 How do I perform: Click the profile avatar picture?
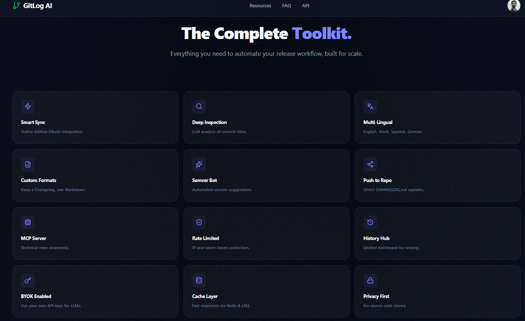coord(513,6)
